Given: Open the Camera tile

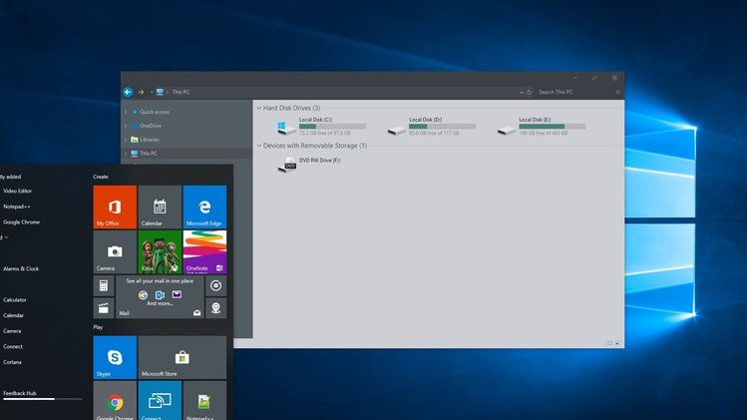Looking at the screenshot, I should click(x=115, y=251).
